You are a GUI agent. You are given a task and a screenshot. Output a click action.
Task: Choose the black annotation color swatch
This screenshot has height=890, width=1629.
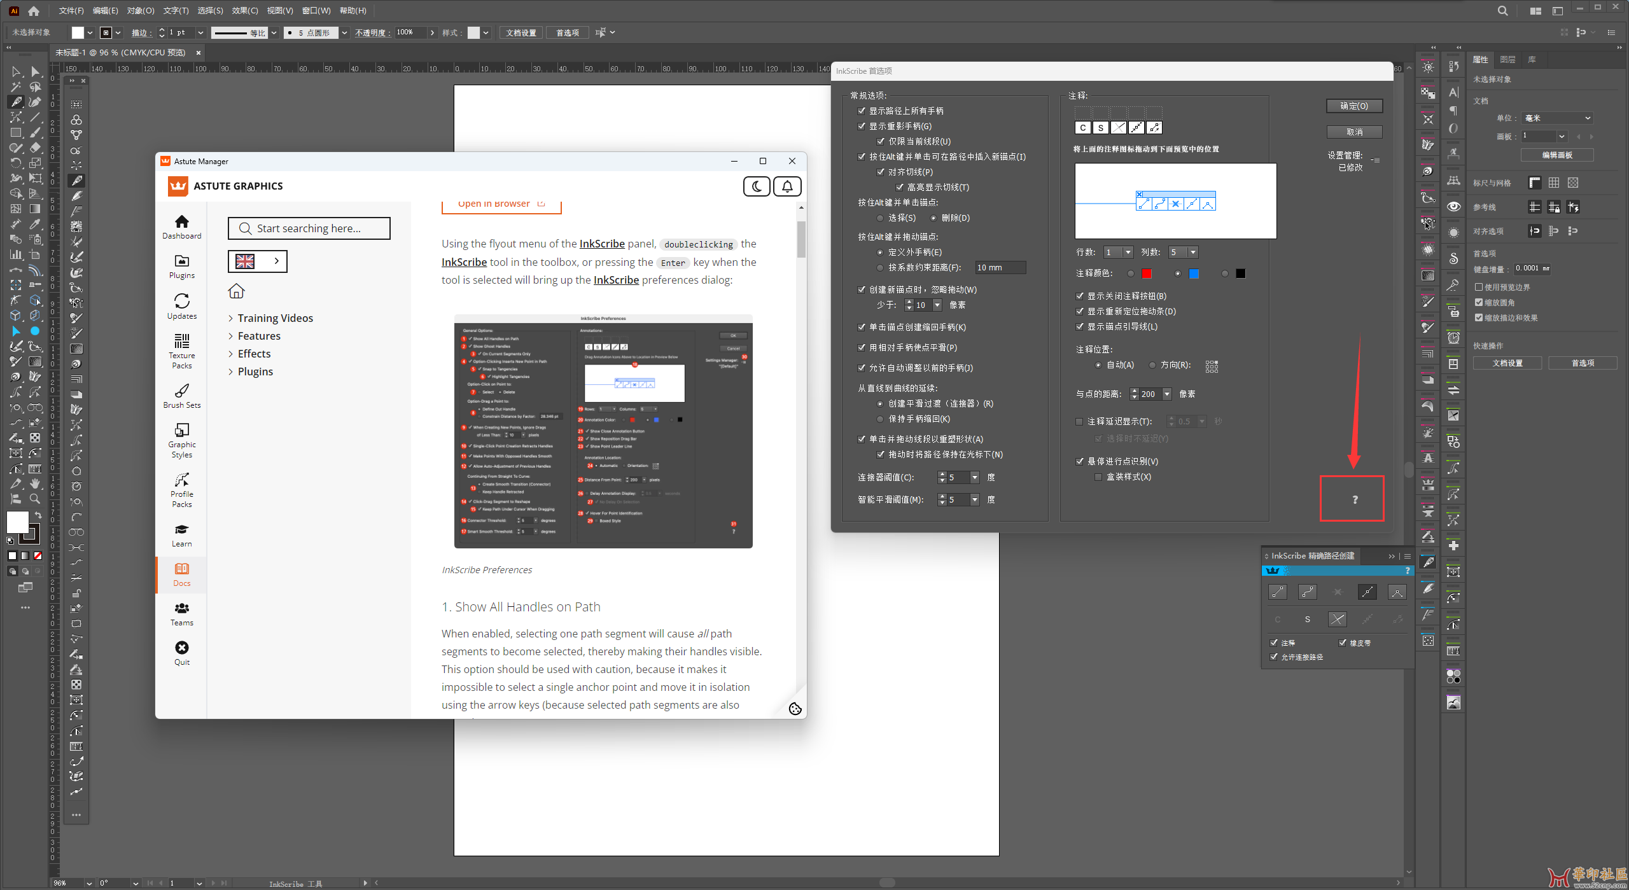pos(1240,274)
